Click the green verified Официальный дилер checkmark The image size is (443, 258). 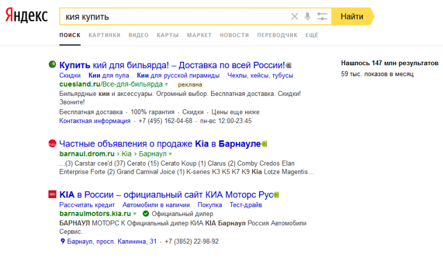146,214
